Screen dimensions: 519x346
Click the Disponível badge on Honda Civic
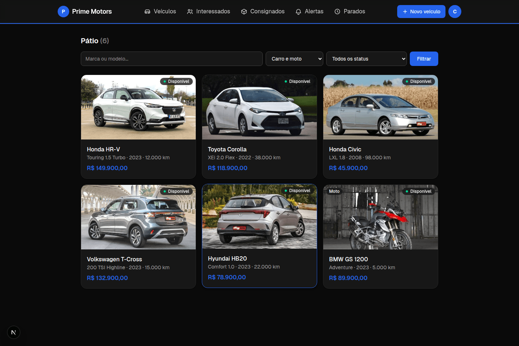tap(418, 81)
